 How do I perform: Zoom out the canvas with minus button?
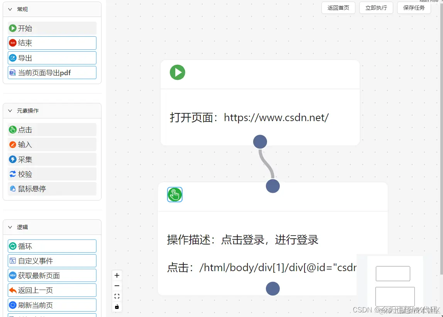tap(117, 286)
